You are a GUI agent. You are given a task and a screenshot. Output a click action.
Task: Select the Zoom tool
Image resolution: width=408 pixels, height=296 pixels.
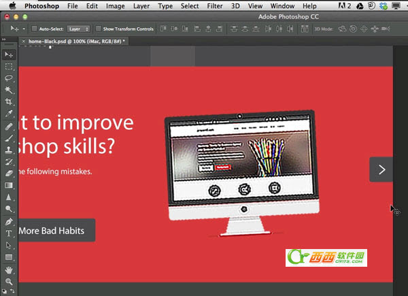[x=9, y=282]
